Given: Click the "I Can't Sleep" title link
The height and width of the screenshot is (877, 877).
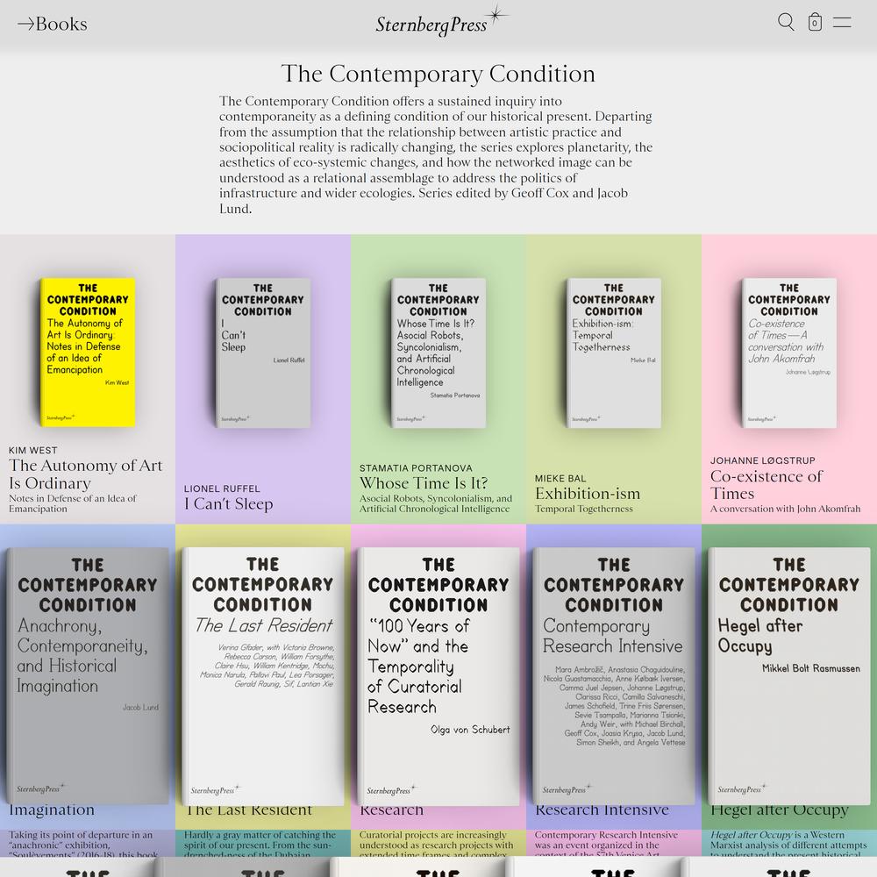Looking at the screenshot, I should click(229, 504).
